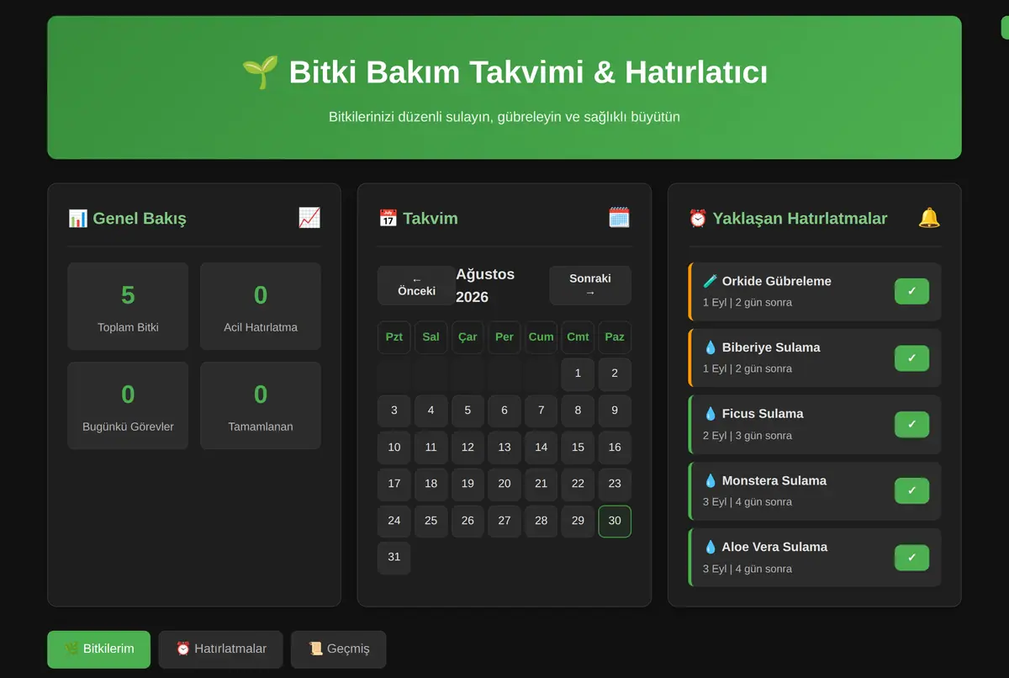Click the Paz weekday header

point(615,336)
